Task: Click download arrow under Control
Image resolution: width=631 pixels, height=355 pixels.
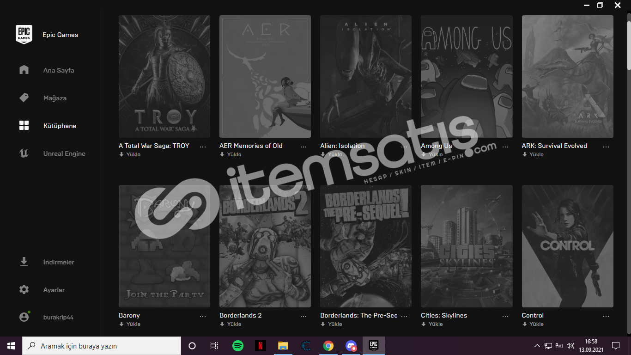Action: [524, 324]
